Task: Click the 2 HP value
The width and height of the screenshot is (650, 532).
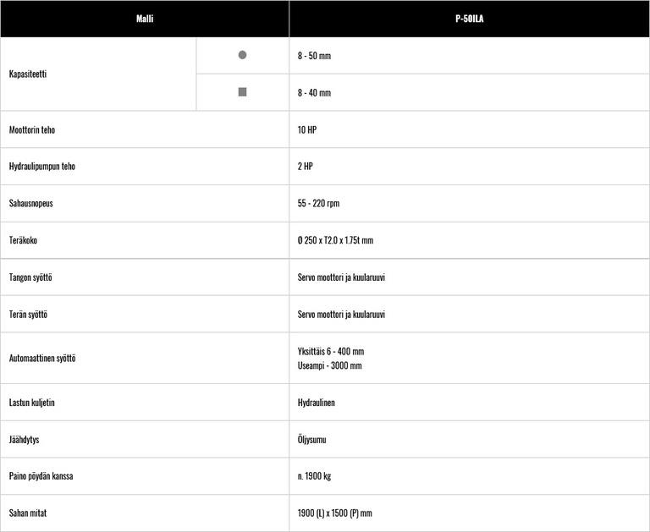Action: (x=305, y=167)
